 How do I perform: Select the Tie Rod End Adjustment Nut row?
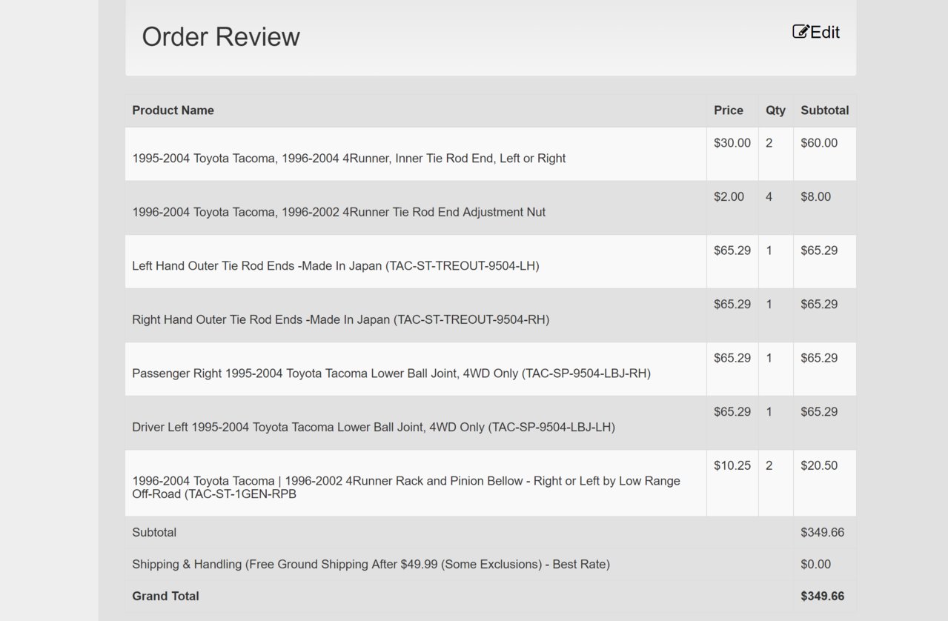point(491,208)
